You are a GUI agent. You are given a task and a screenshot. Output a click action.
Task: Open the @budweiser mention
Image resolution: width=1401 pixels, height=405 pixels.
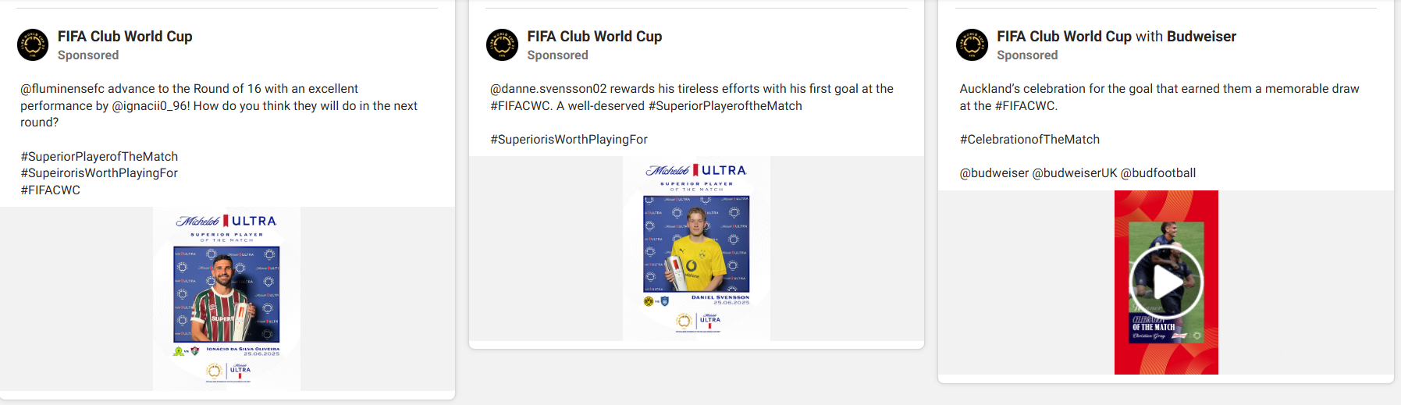pos(994,173)
